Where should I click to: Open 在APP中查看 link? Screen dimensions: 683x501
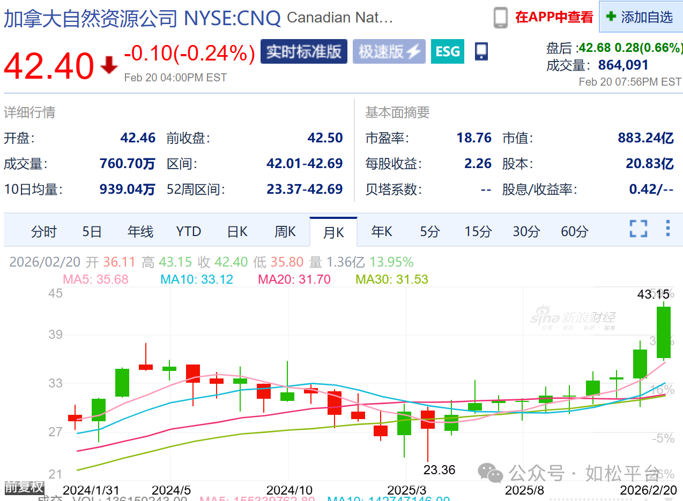coord(554,17)
